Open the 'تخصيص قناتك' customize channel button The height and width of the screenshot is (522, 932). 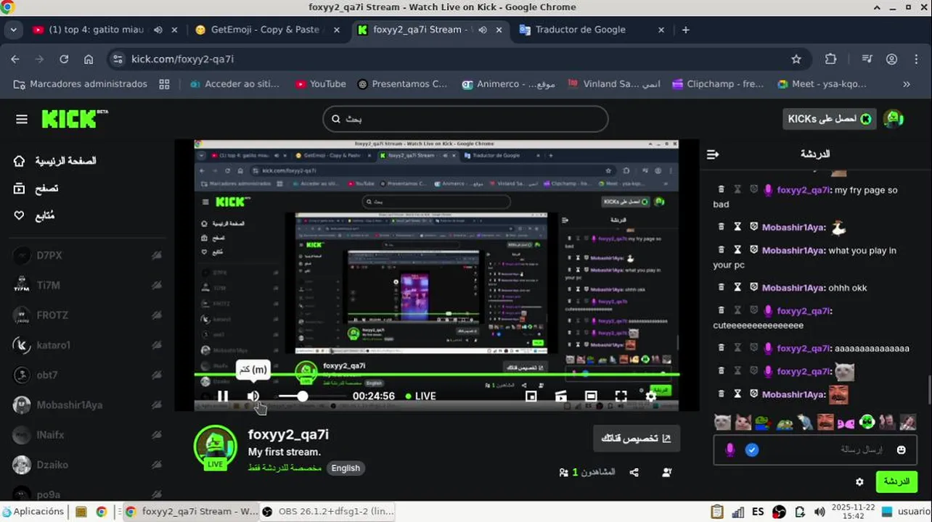pos(637,438)
